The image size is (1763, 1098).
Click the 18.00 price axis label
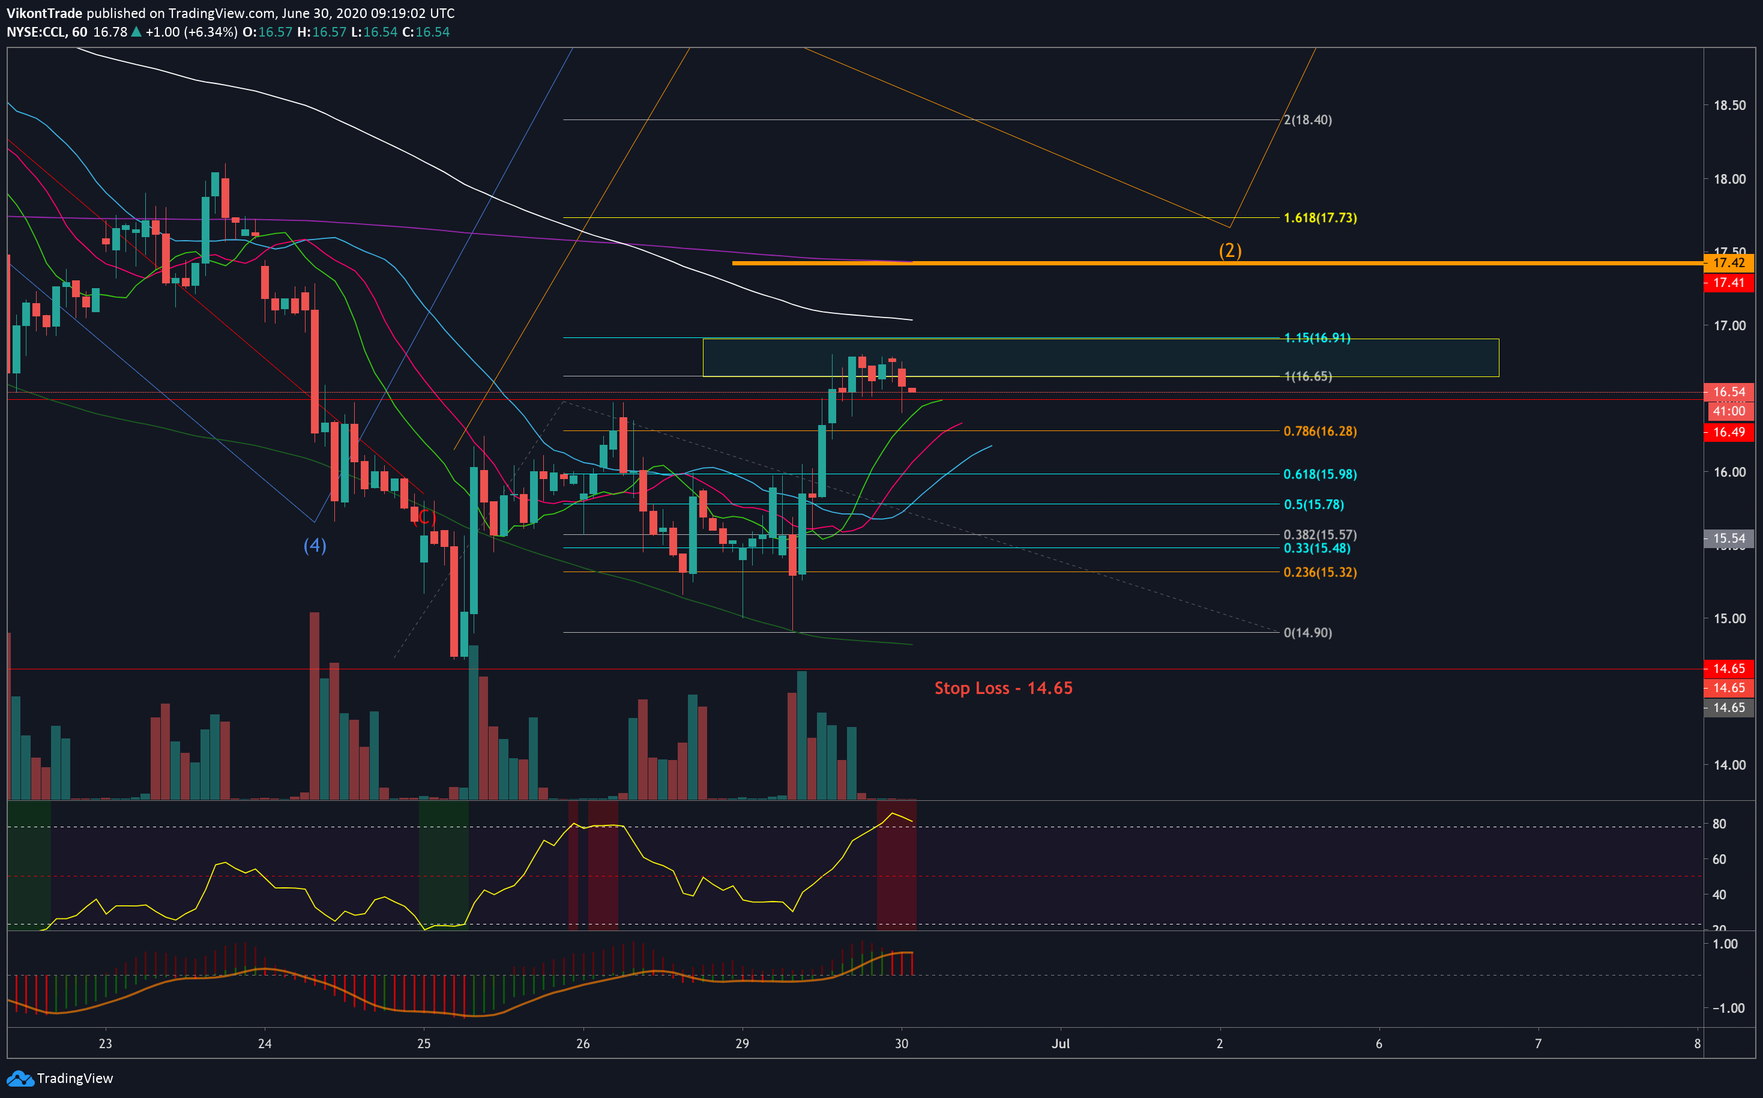(1729, 179)
